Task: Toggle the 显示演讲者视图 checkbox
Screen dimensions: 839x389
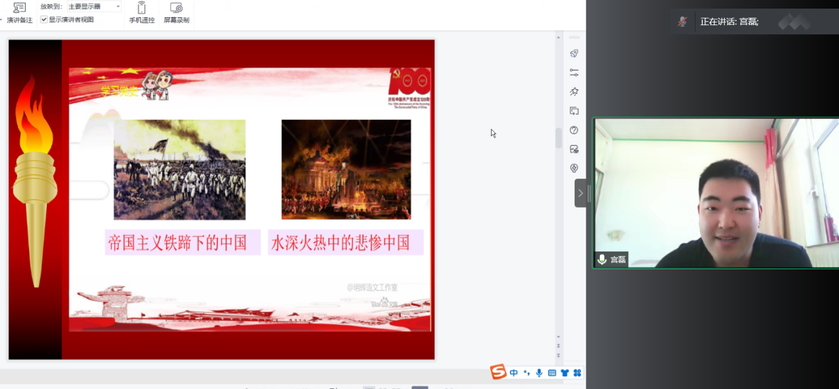Action: coord(42,19)
